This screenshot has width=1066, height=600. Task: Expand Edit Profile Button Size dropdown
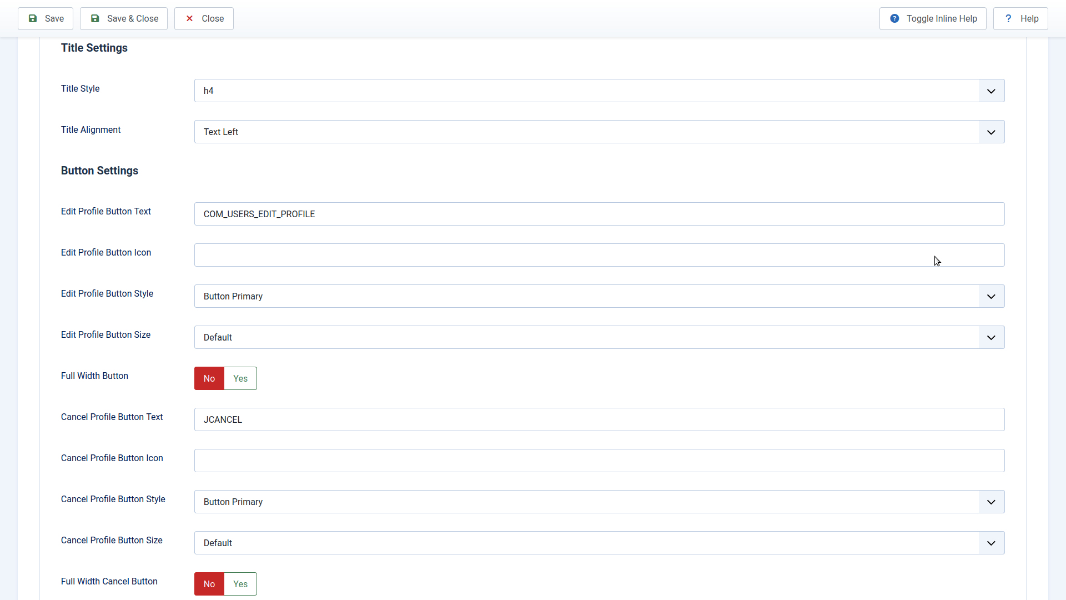click(x=599, y=337)
